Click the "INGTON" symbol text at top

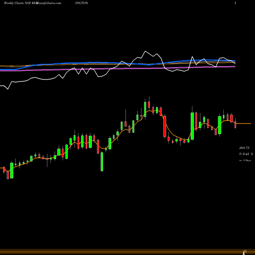coord(82,3)
